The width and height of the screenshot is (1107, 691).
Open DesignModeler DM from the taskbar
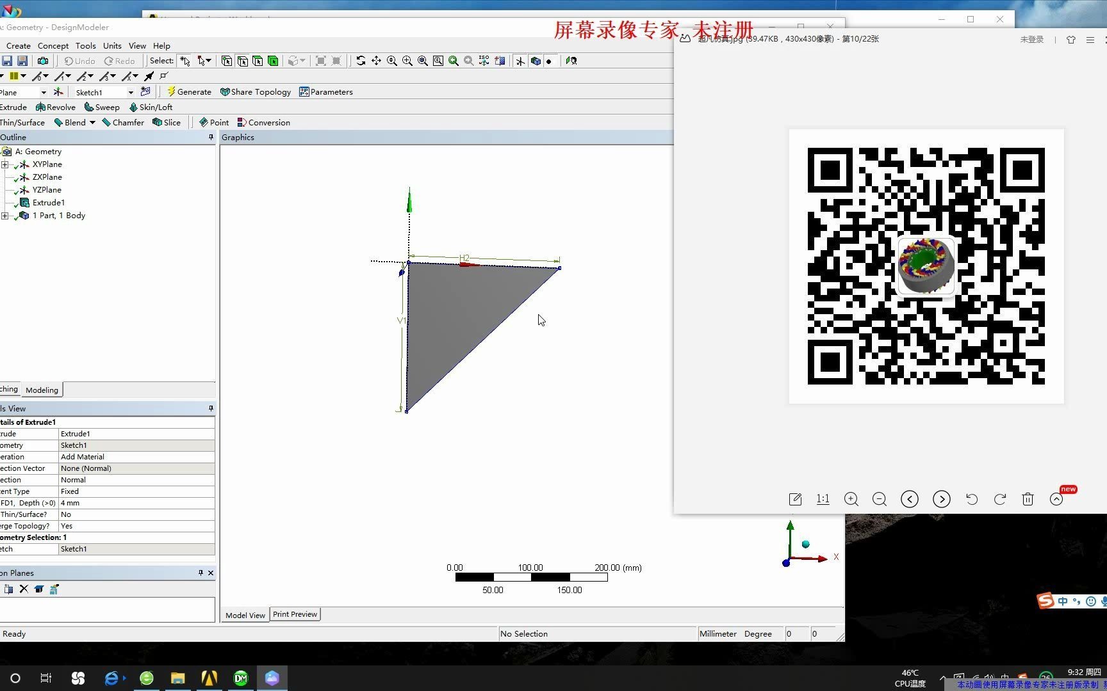tap(241, 678)
